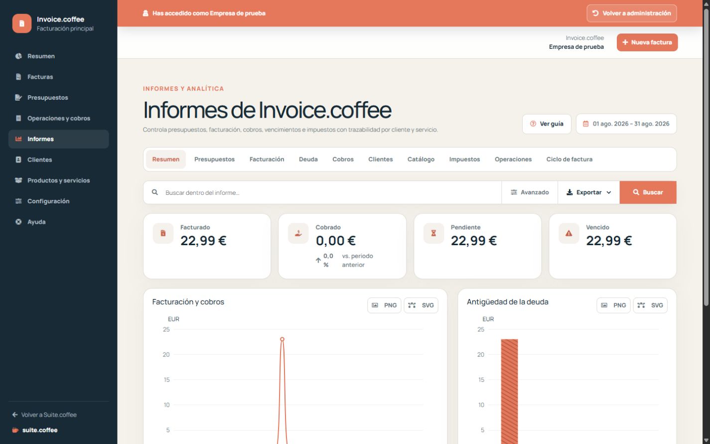Click the Operaciones y cobros icon
Viewport: 710px width, 444px height.
coord(18,118)
